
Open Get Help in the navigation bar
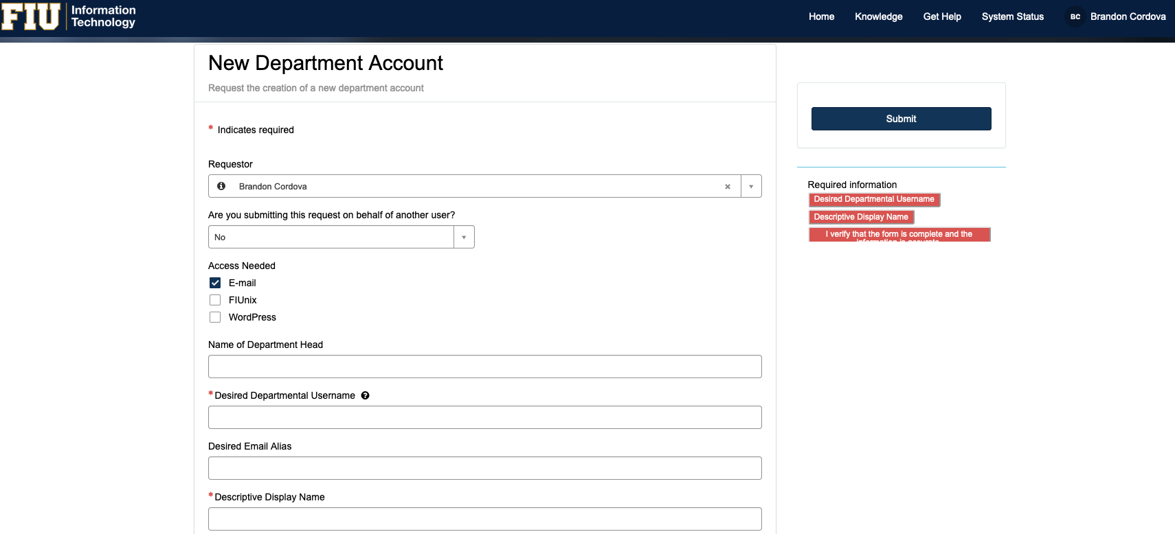(942, 16)
